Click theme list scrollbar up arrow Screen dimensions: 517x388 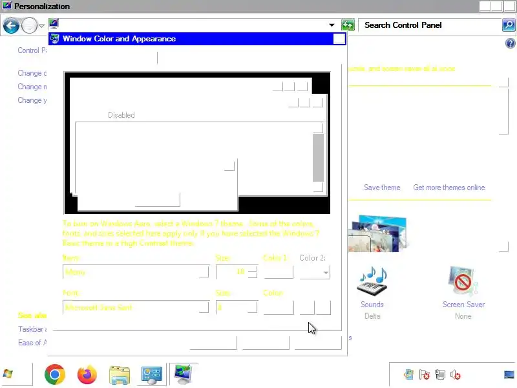(x=503, y=82)
